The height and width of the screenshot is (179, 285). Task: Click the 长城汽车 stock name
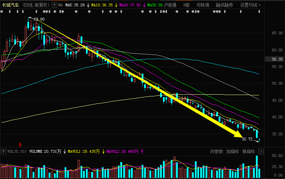[x=11, y=5]
